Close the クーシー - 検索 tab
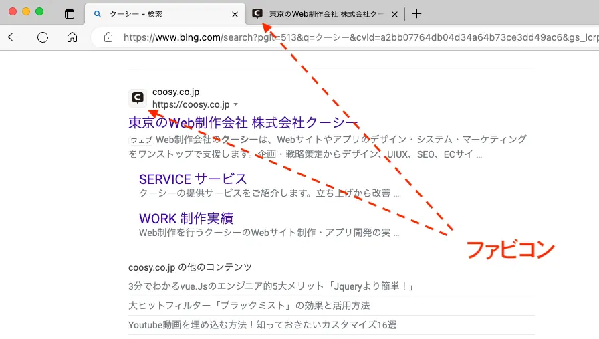 [x=235, y=14]
